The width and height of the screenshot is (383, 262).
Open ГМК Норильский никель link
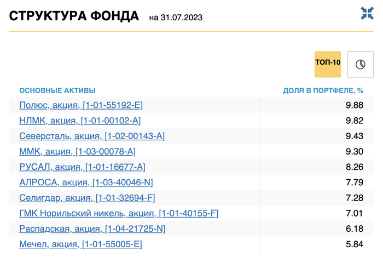(119, 213)
